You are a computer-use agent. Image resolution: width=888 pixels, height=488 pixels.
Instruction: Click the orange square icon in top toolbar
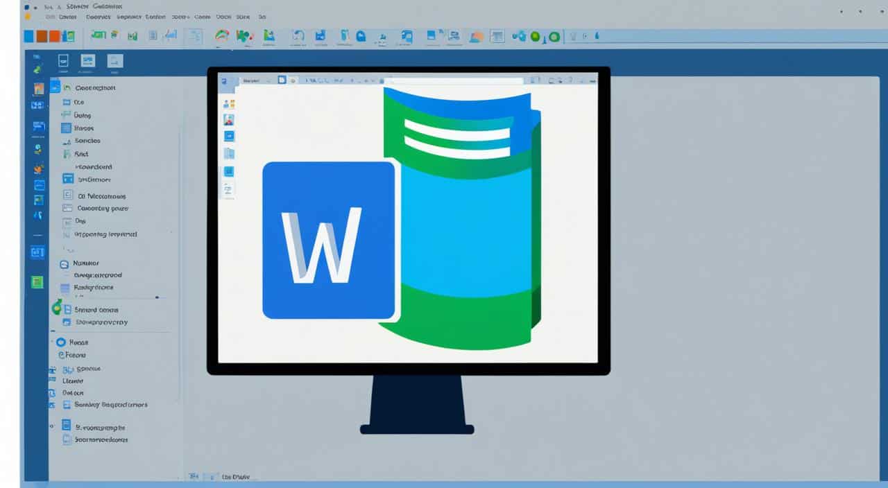(x=42, y=36)
